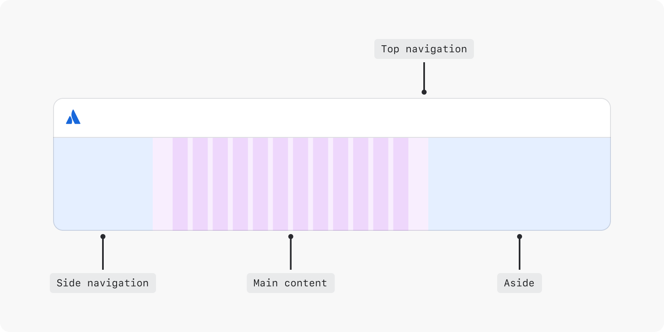Click the light left margin of grid
664x332 pixels.
162,183
